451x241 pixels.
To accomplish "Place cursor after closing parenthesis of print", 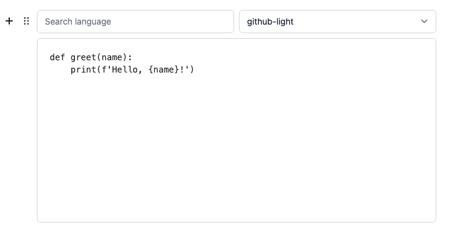I will click(x=195, y=69).
